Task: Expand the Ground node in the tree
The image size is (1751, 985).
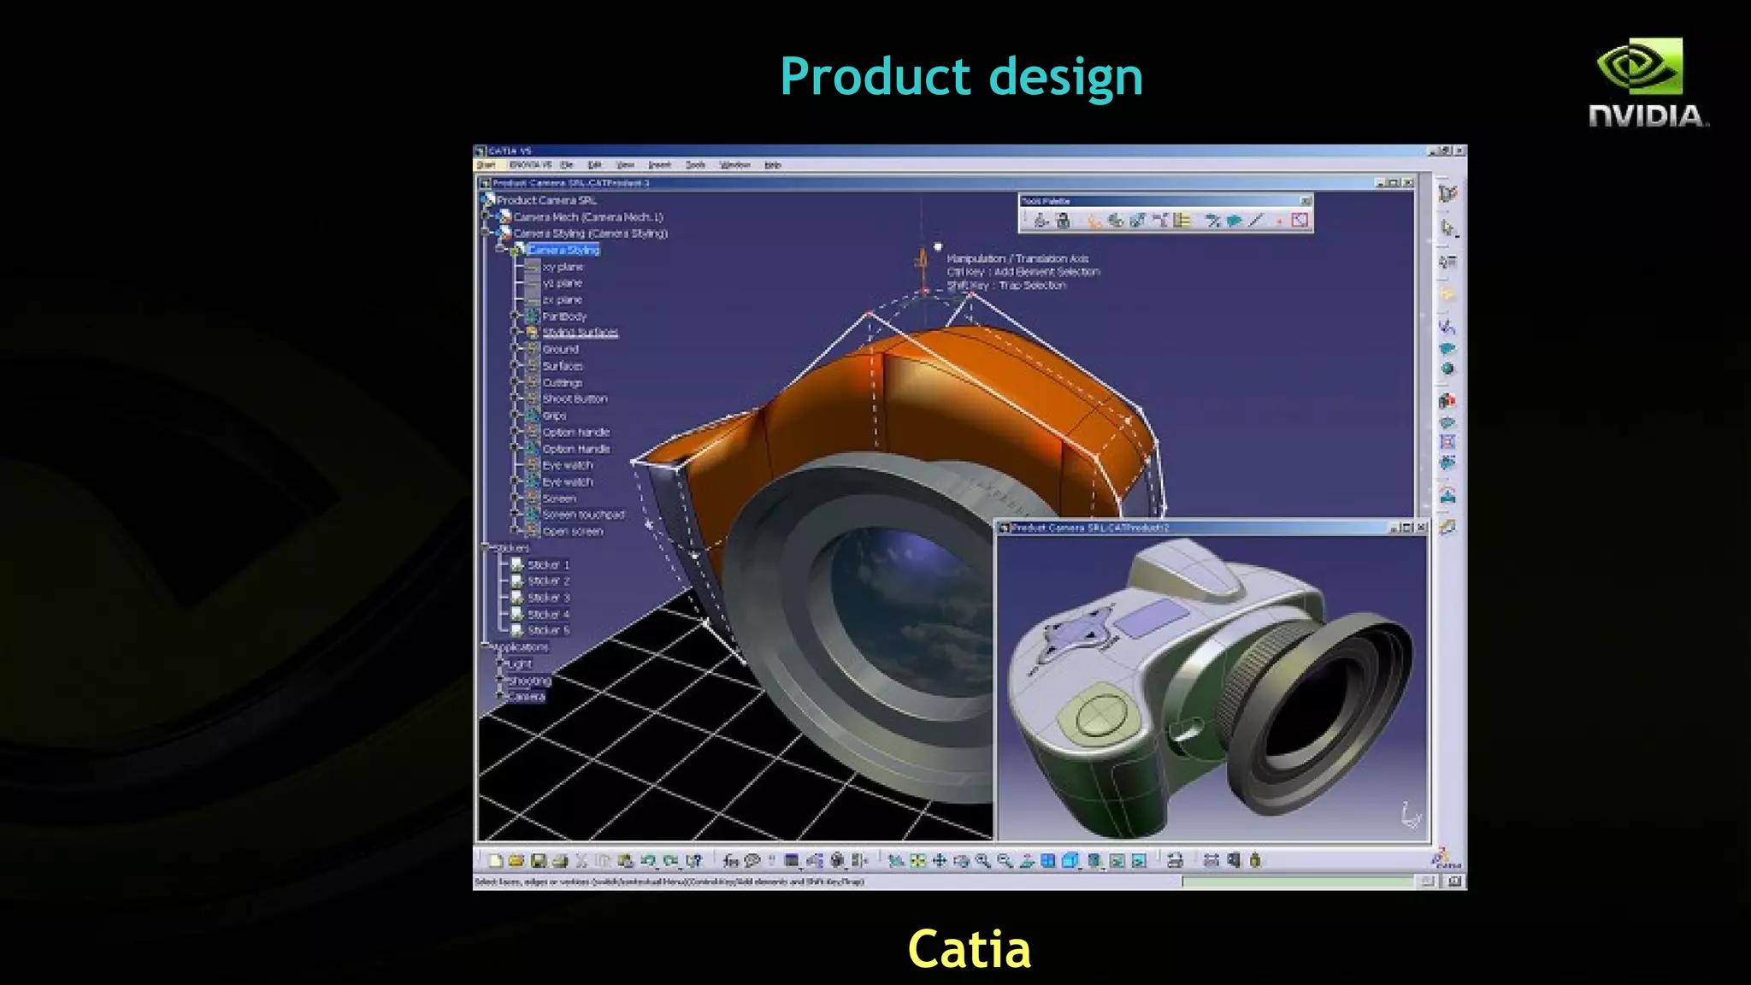Action: [x=516, y=349]
